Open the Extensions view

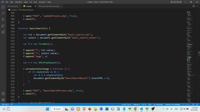(3, 32)
